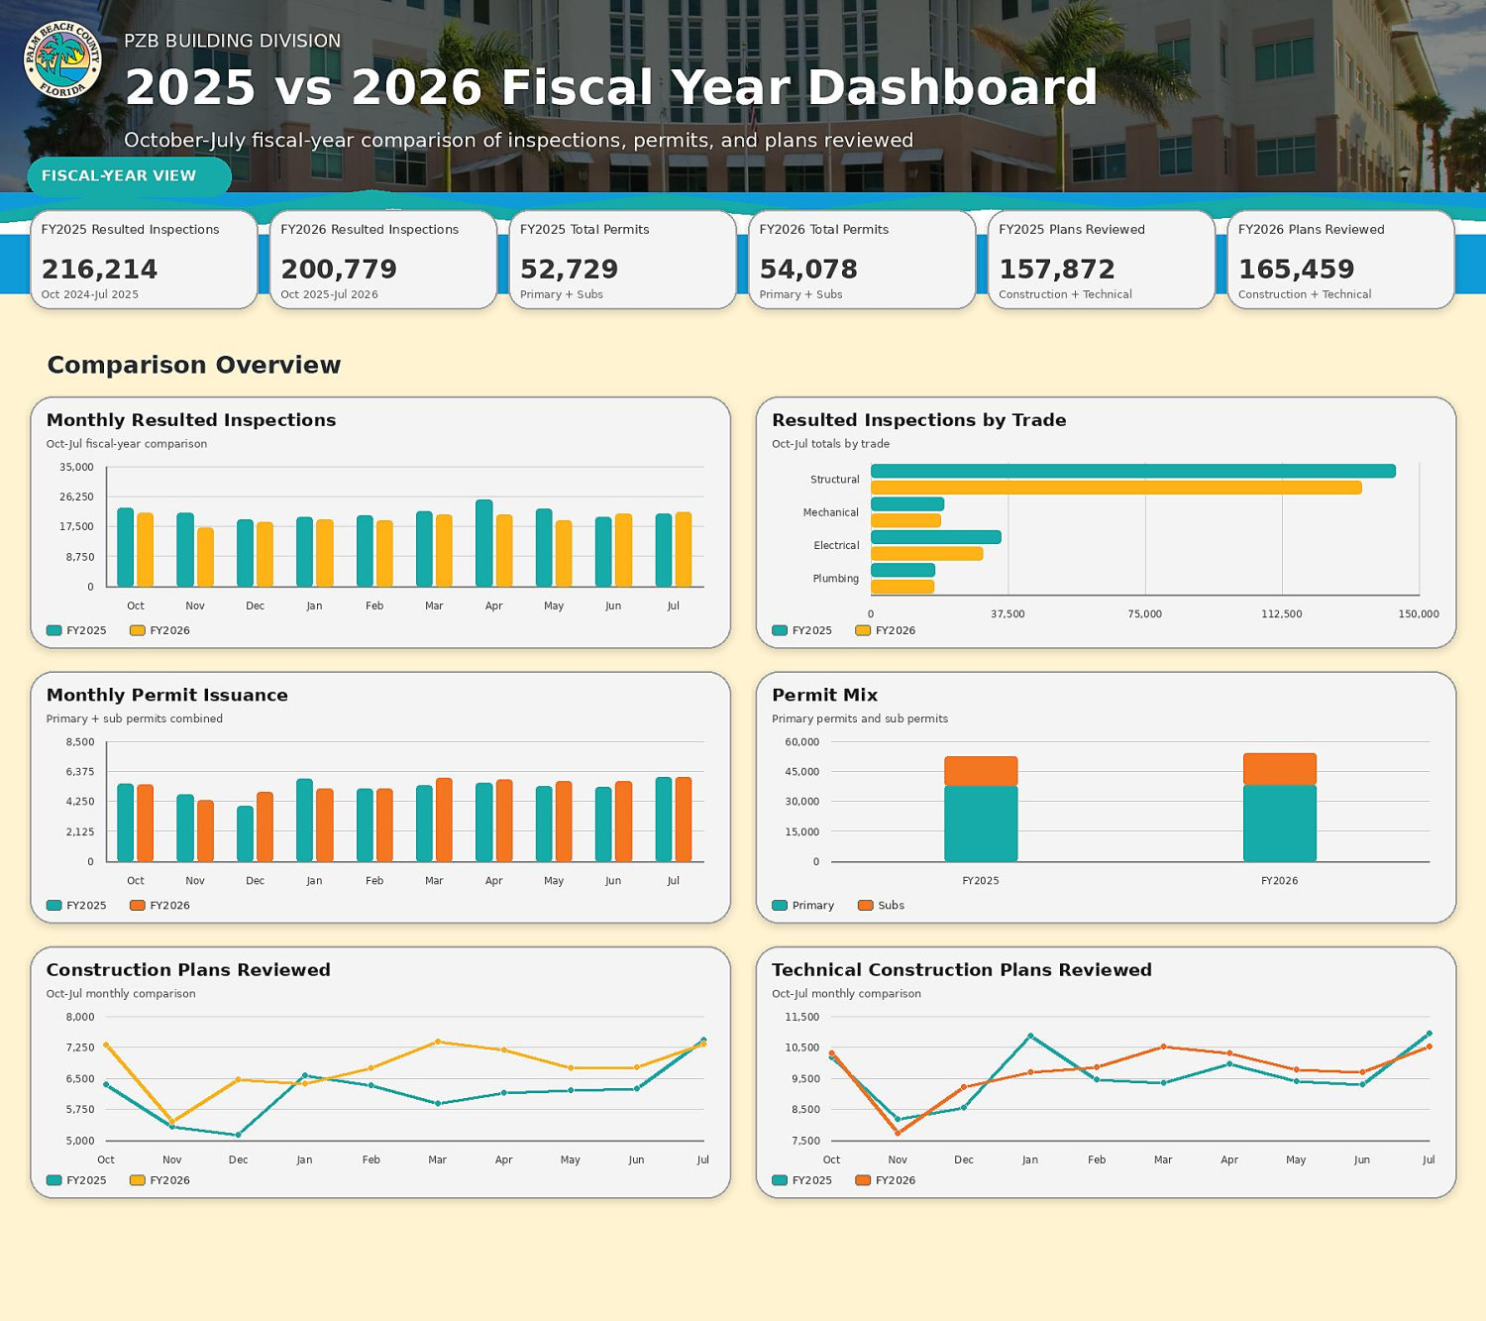Click FY2025 December point in Construction Plans Reviewed

(x=238, y=1135)
